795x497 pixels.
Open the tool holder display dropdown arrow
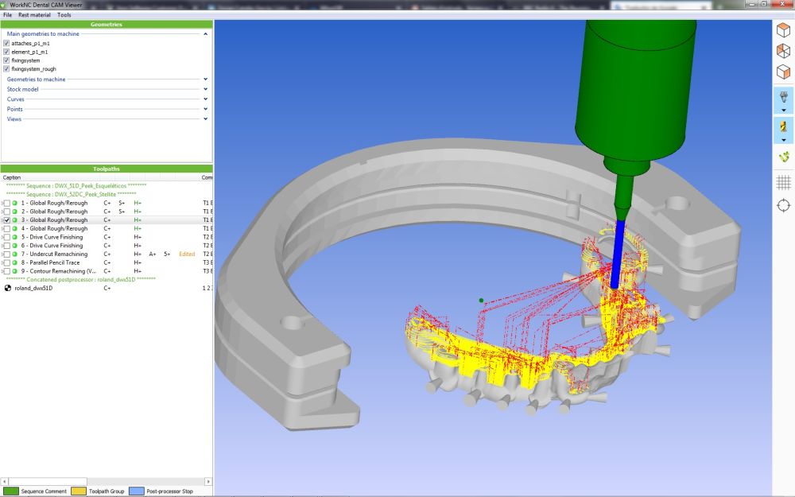(x=783, y=111)
